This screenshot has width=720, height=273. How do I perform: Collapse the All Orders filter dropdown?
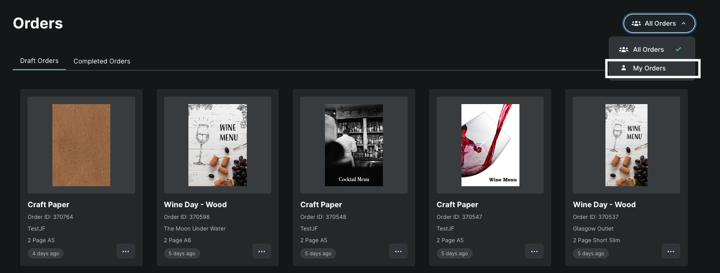(x=659, y=23)
